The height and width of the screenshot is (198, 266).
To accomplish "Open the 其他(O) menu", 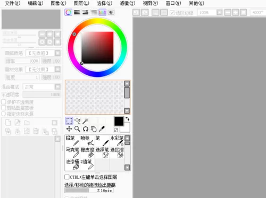I will [196, 3].
